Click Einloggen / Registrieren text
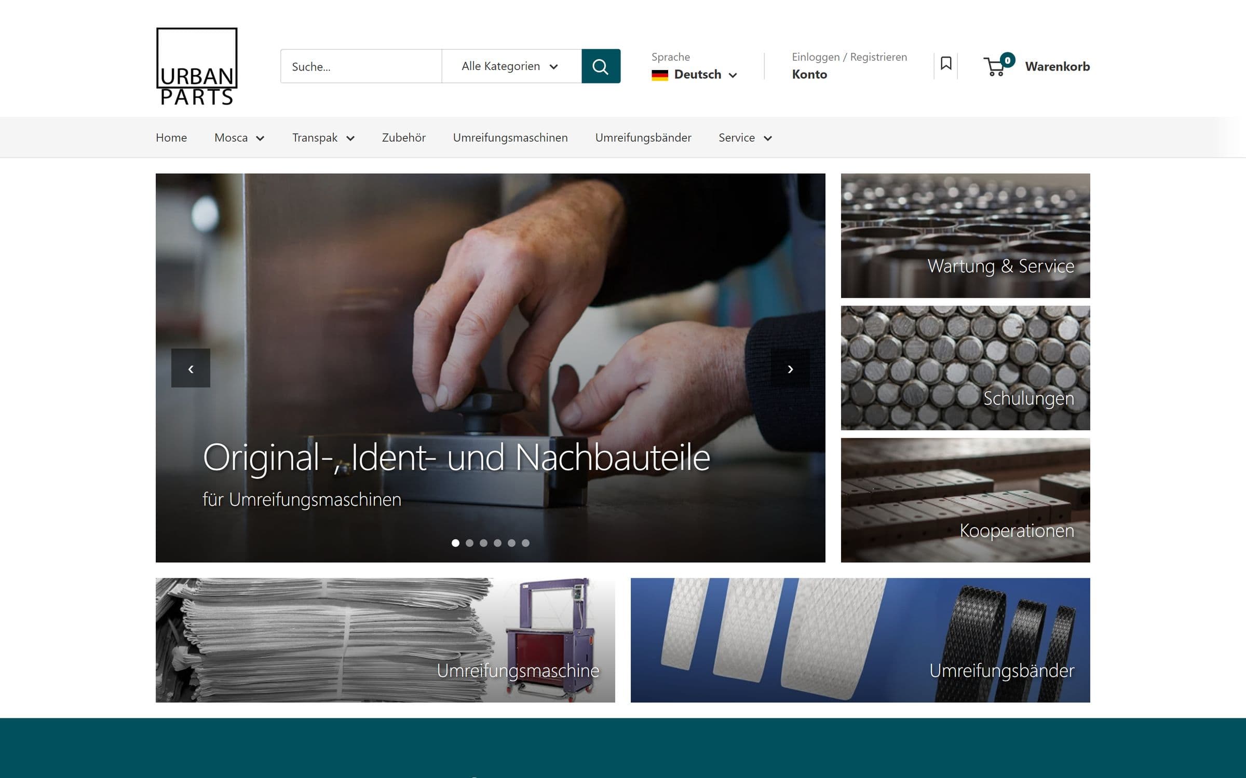 point(849,57)
